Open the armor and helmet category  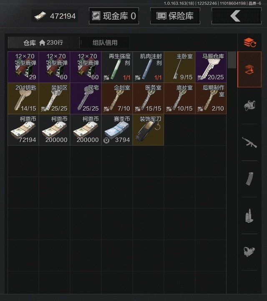[x=249, y=106]
